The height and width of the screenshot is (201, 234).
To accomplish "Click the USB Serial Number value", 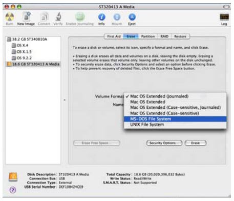I will pyautogui.click(x=71, y=187).
